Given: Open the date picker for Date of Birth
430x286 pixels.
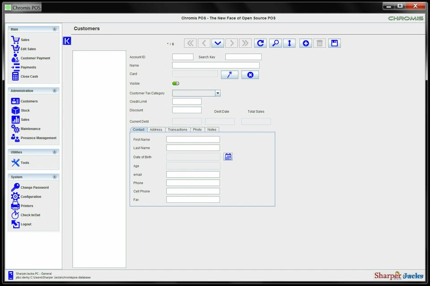Looking at the screenshot, I should coord(228,156).
